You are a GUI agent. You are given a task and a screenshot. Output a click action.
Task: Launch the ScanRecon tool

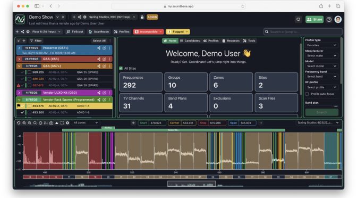(99, 32)
